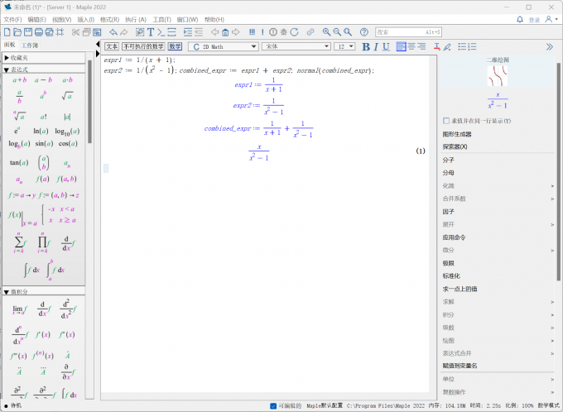563x412 pixels.
Task: Click the notification bell icon
Action: (x=519, y=19)
